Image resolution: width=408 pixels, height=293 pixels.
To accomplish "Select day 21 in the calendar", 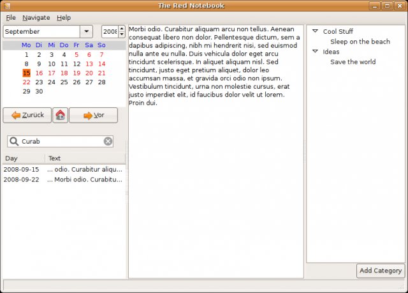I will pyautogui.click(x=101, y=73).
